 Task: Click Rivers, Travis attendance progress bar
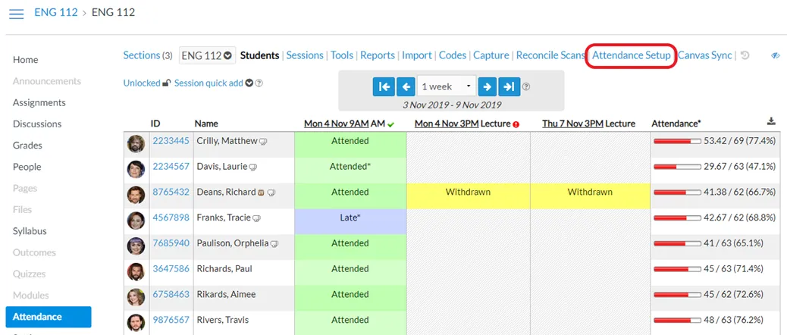point(677,321)
